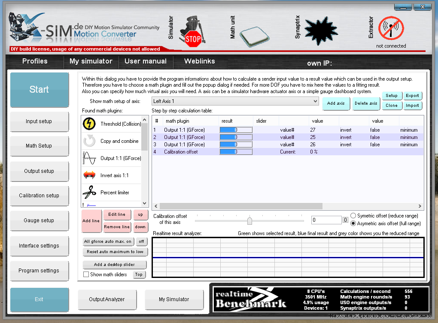Click Reset auto maximum to low
The image size is (438, 323).
[115, 252]
